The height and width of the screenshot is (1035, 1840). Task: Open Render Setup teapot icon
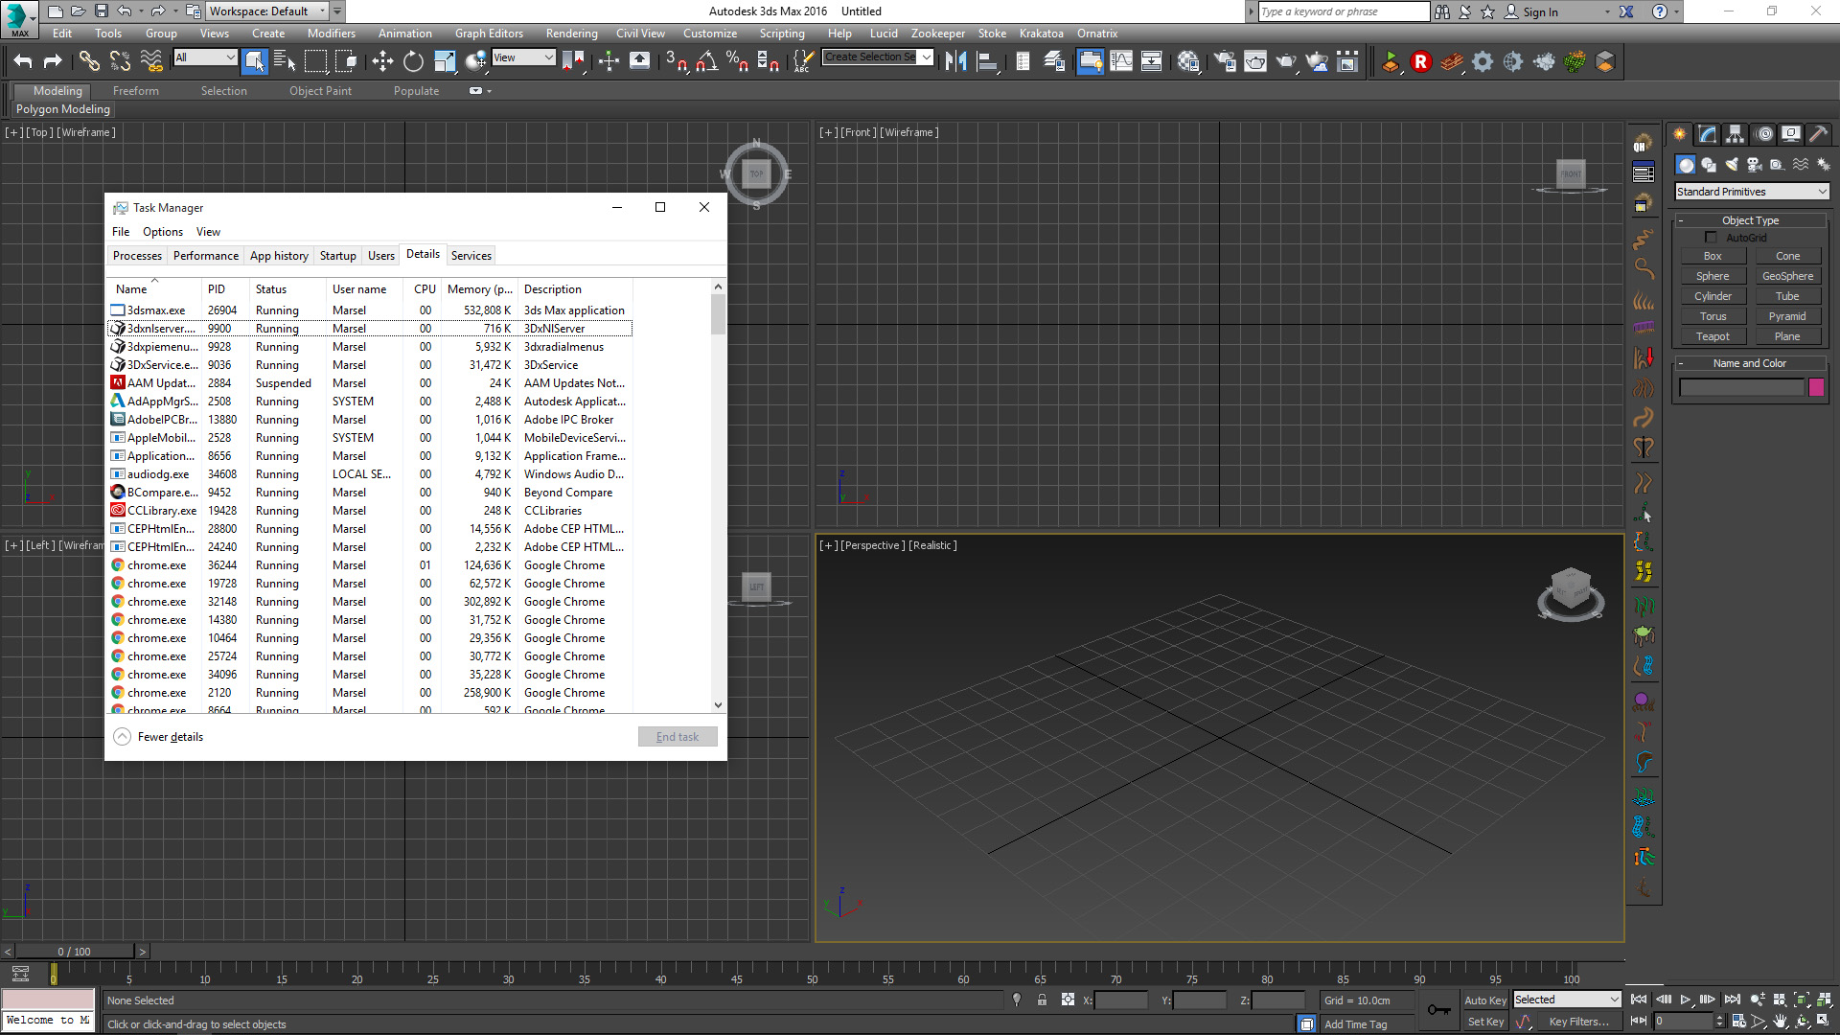click(x=1224, y=62)
